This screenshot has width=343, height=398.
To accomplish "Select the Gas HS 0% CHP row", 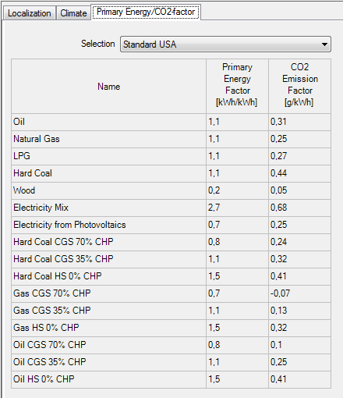I will coord(171,328).
